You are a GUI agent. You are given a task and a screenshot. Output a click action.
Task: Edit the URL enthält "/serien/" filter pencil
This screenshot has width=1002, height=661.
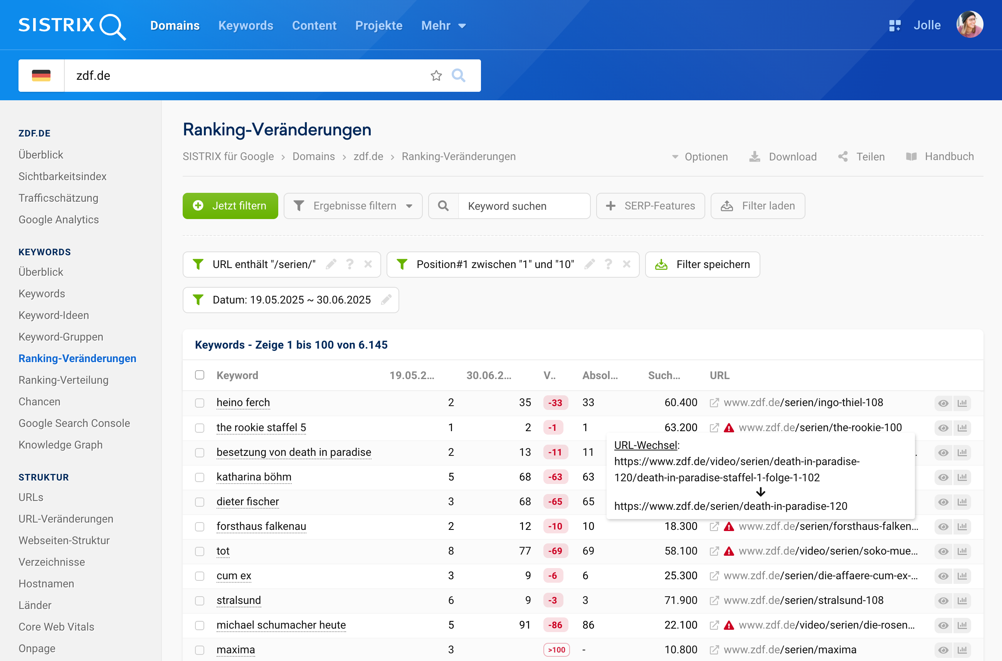tap(331, 264)
